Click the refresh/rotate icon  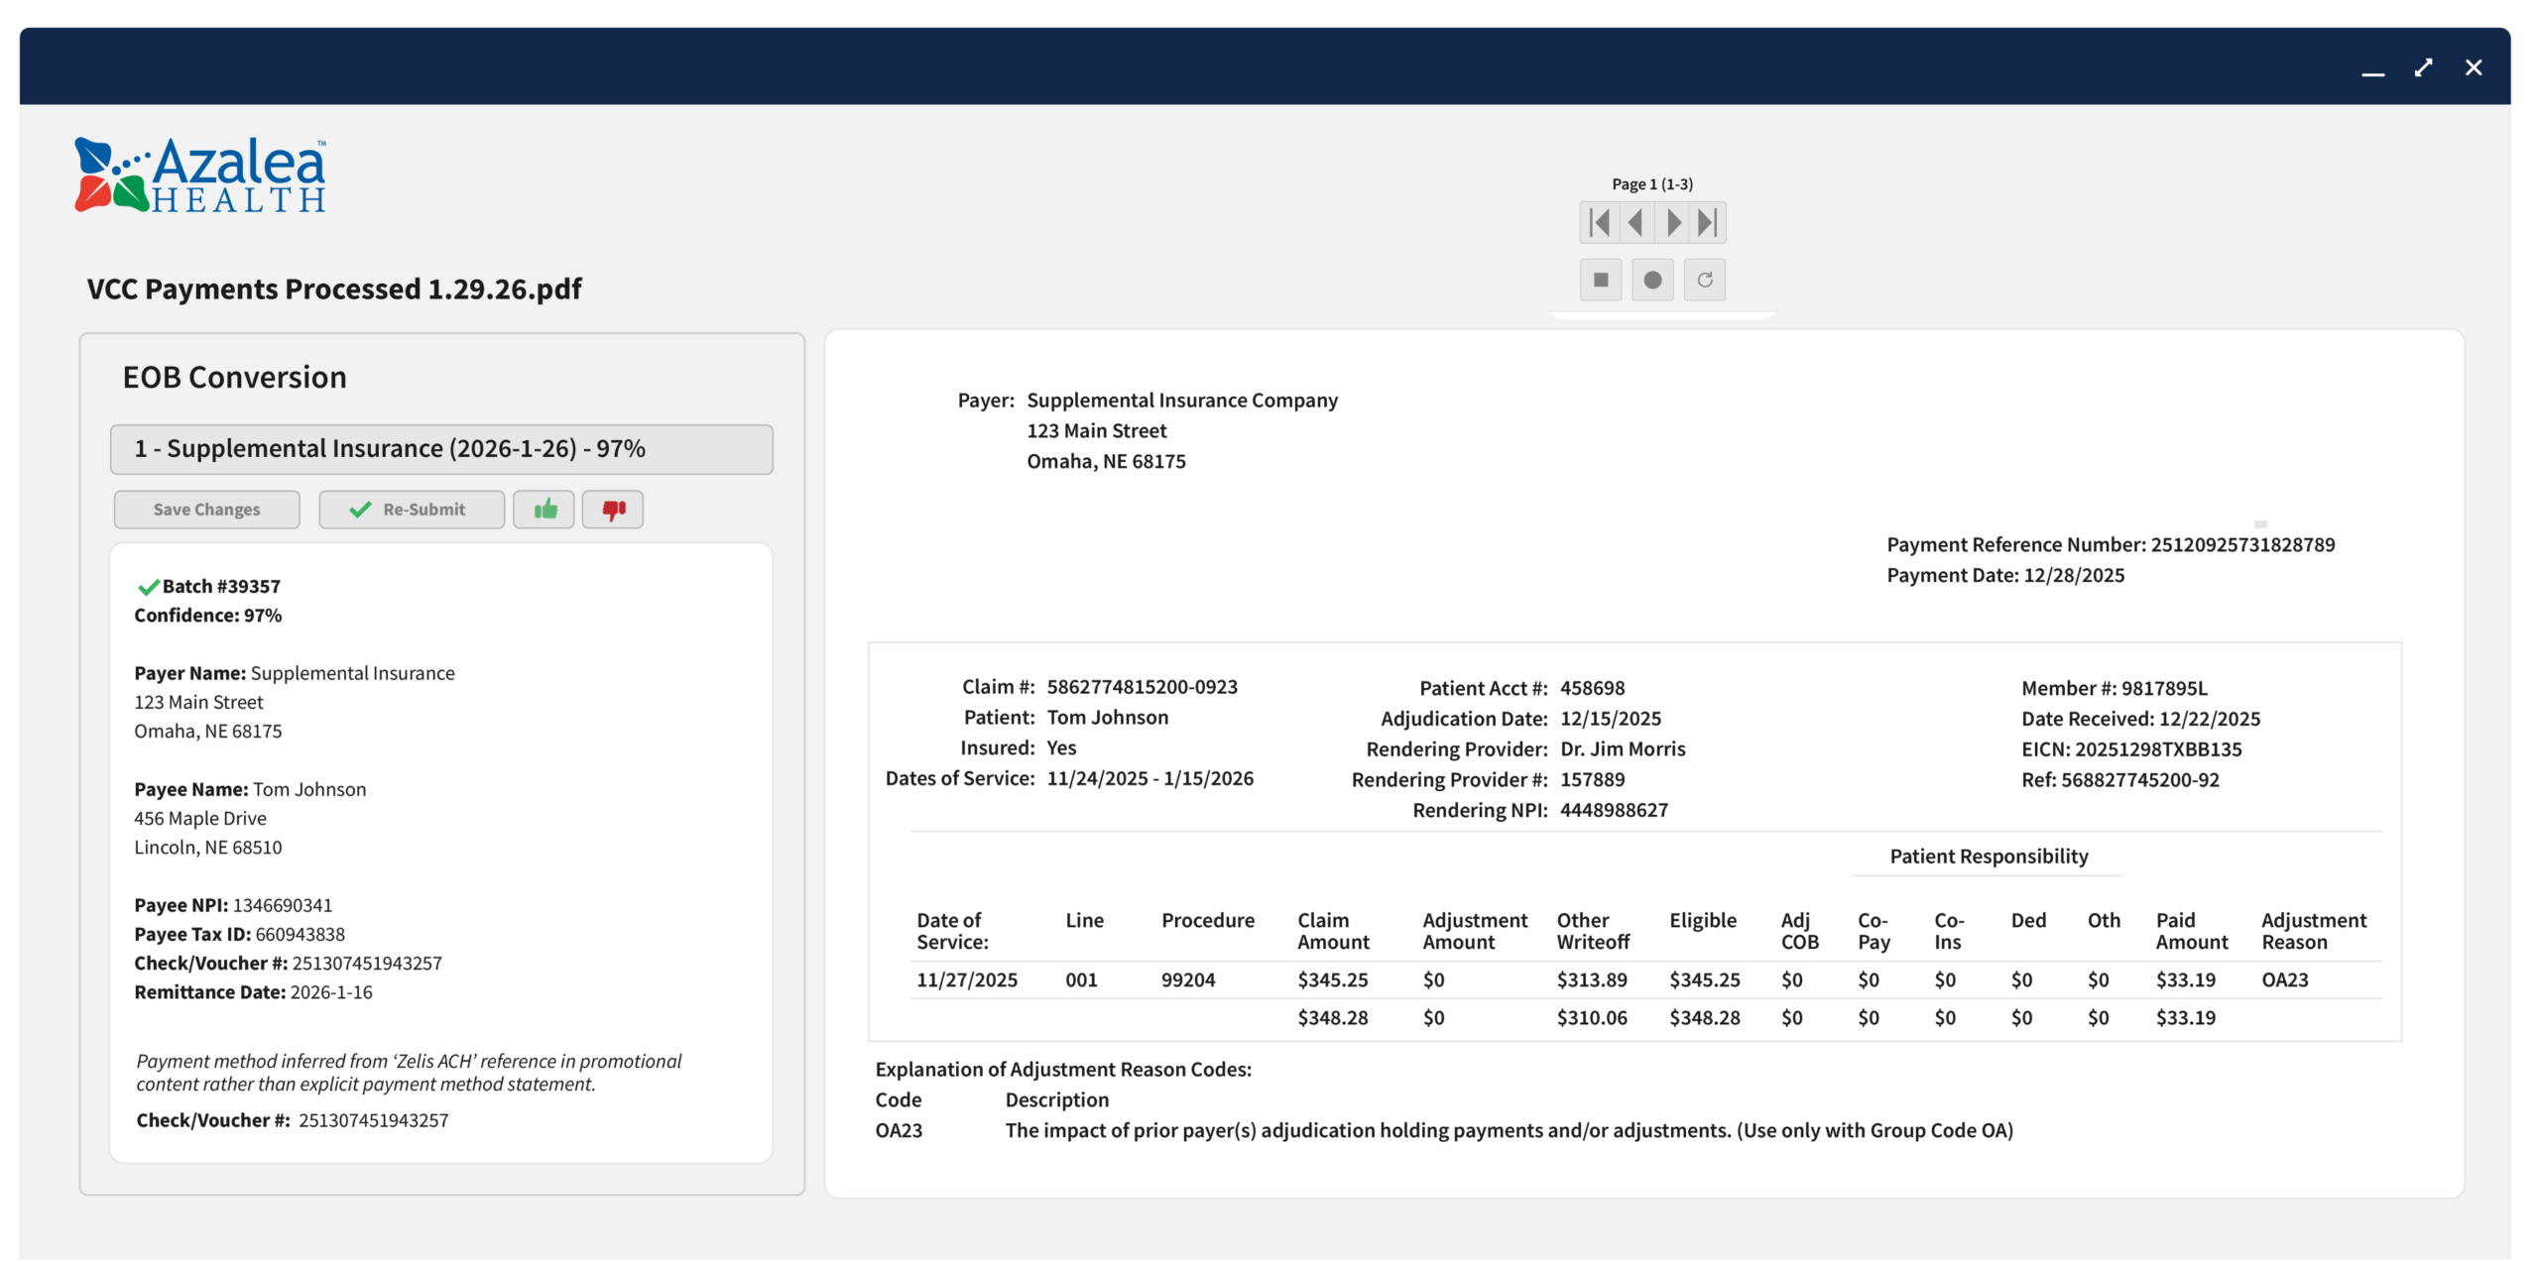(x=1705, y=280)
